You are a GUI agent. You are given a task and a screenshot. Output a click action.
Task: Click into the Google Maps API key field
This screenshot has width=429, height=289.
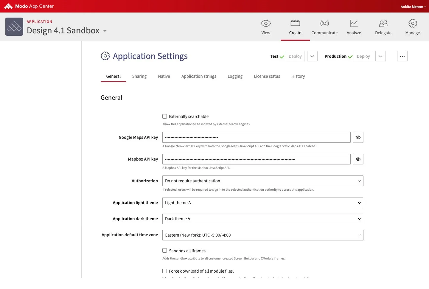[257, 137]
